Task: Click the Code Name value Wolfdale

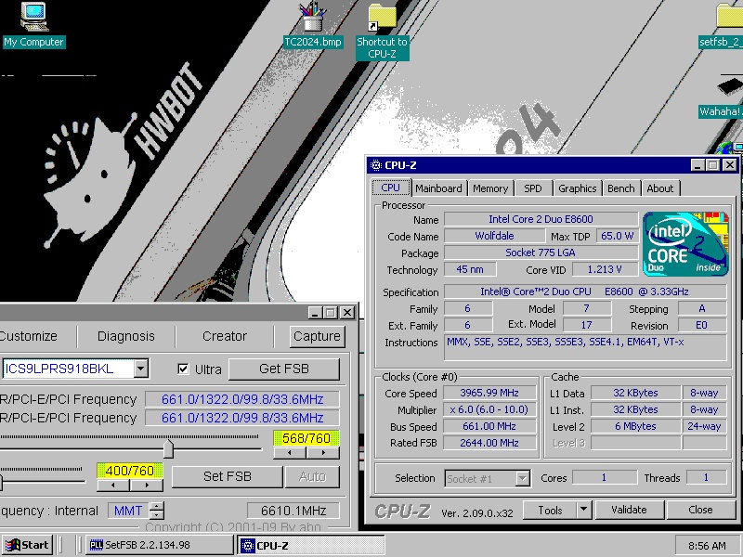Action: (x=494, y=236)
